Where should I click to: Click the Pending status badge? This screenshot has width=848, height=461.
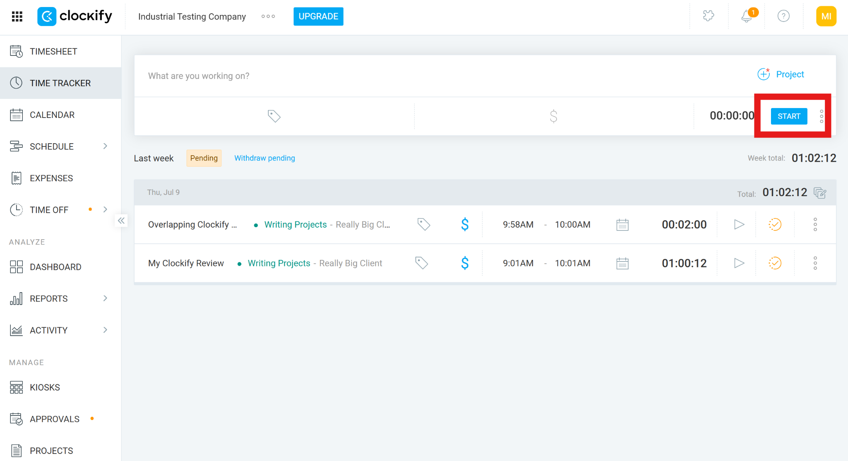coord(204,158)
